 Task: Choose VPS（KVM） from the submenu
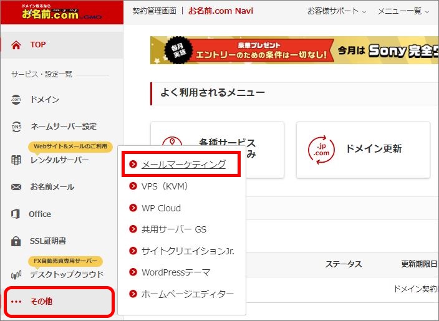tap(165, 186)
